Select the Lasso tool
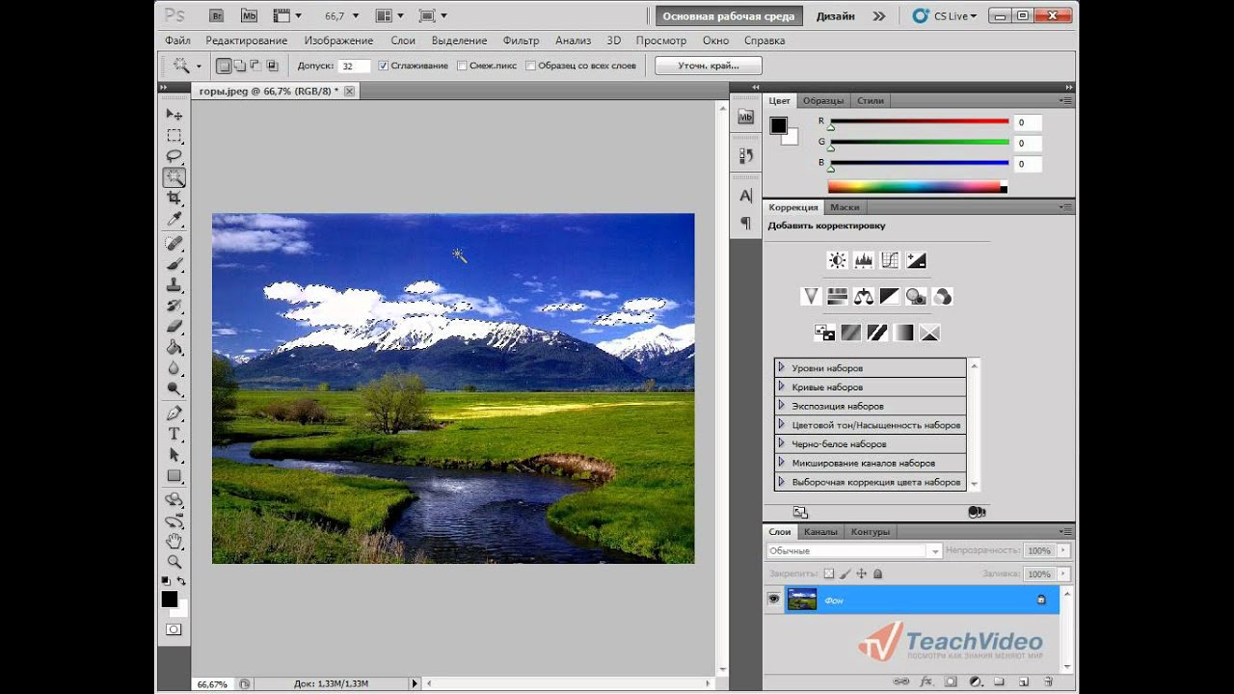Viewport: 1234px width, 694px height. click(174, 156)
